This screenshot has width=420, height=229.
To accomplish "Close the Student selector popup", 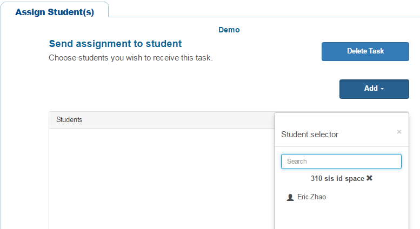I will [399, 132].
